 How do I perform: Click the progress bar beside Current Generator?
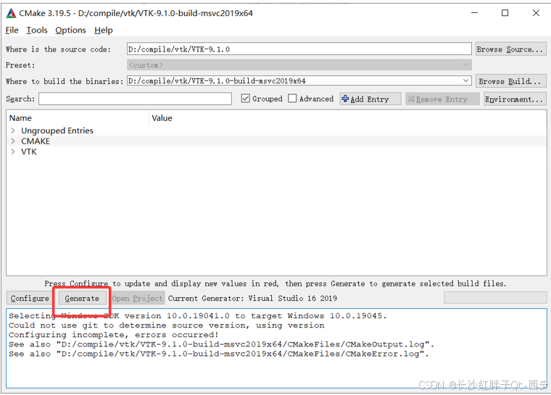[495, 298]
